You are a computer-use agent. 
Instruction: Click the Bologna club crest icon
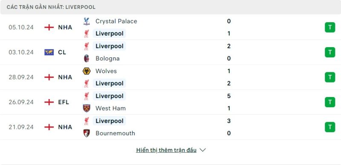(x=87, y=58)
